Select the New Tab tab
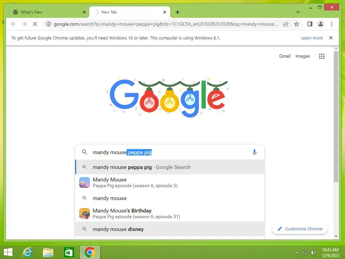 click(130, 12)
